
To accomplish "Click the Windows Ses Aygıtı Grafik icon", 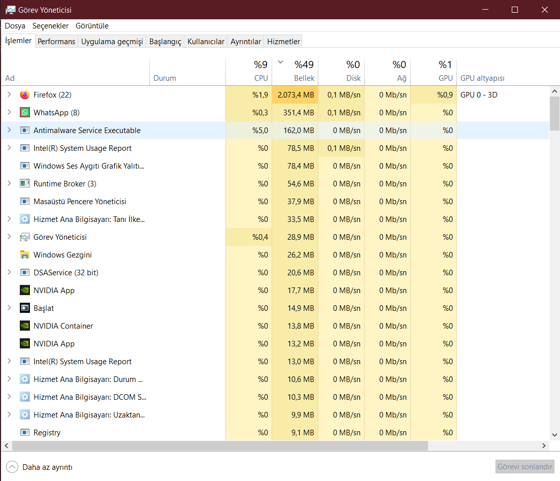I will [x=25, y=166].
